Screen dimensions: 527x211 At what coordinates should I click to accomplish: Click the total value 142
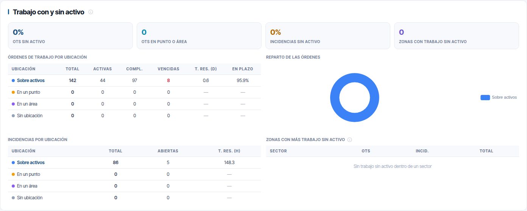click(73, 81)
